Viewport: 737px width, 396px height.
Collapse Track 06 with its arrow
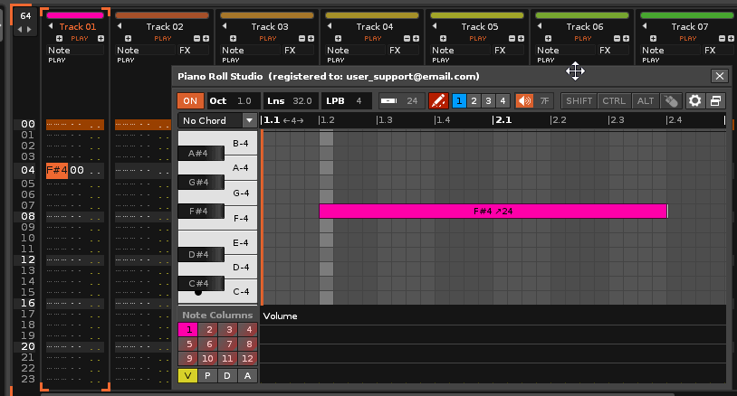point(540,26)
